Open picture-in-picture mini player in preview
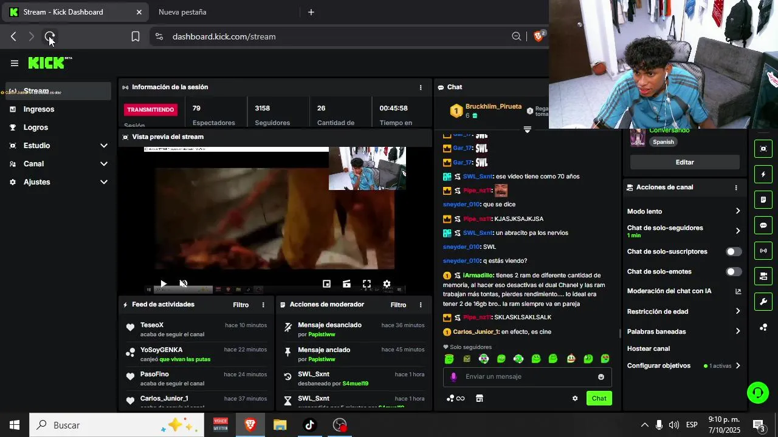778x437 pixels. point(326,283)
